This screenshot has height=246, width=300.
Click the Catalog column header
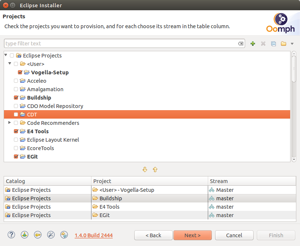pos(48,181)
